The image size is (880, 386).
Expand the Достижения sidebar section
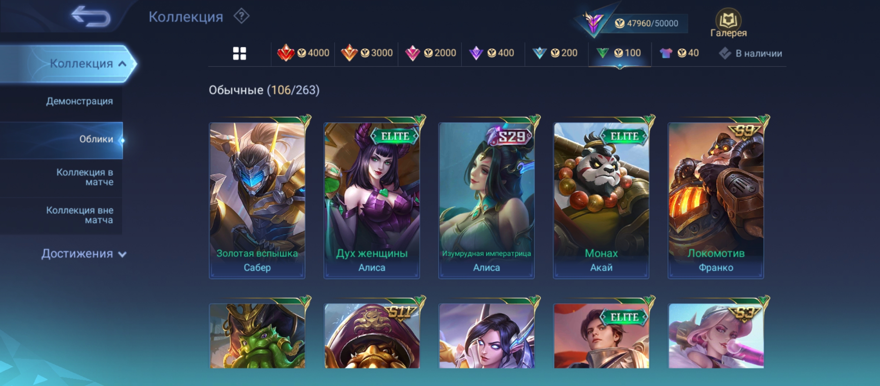pos(84,253)
